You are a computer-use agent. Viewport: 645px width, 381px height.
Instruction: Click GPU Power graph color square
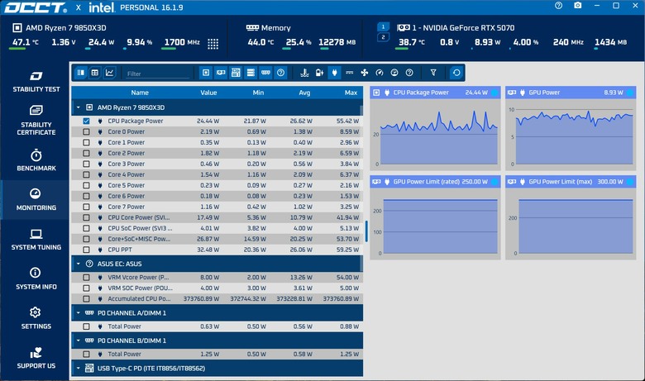tap(630, 93)
